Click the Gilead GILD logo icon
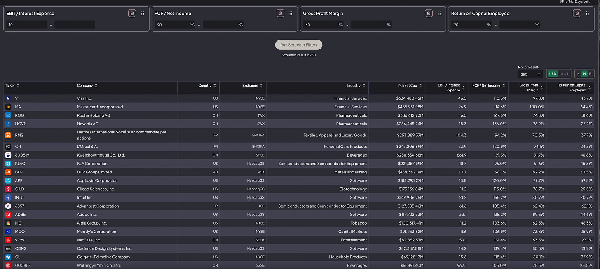The height and width of the screenshot is (269, 600). (x=8, y=189)
